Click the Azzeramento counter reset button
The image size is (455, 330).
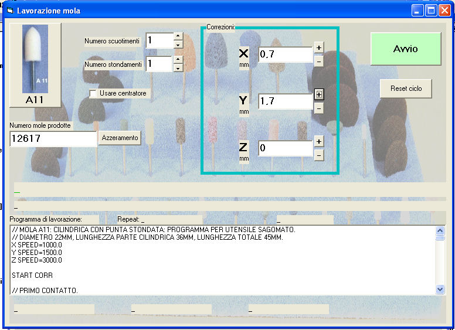pyautogui.click(x=120, y=138)
